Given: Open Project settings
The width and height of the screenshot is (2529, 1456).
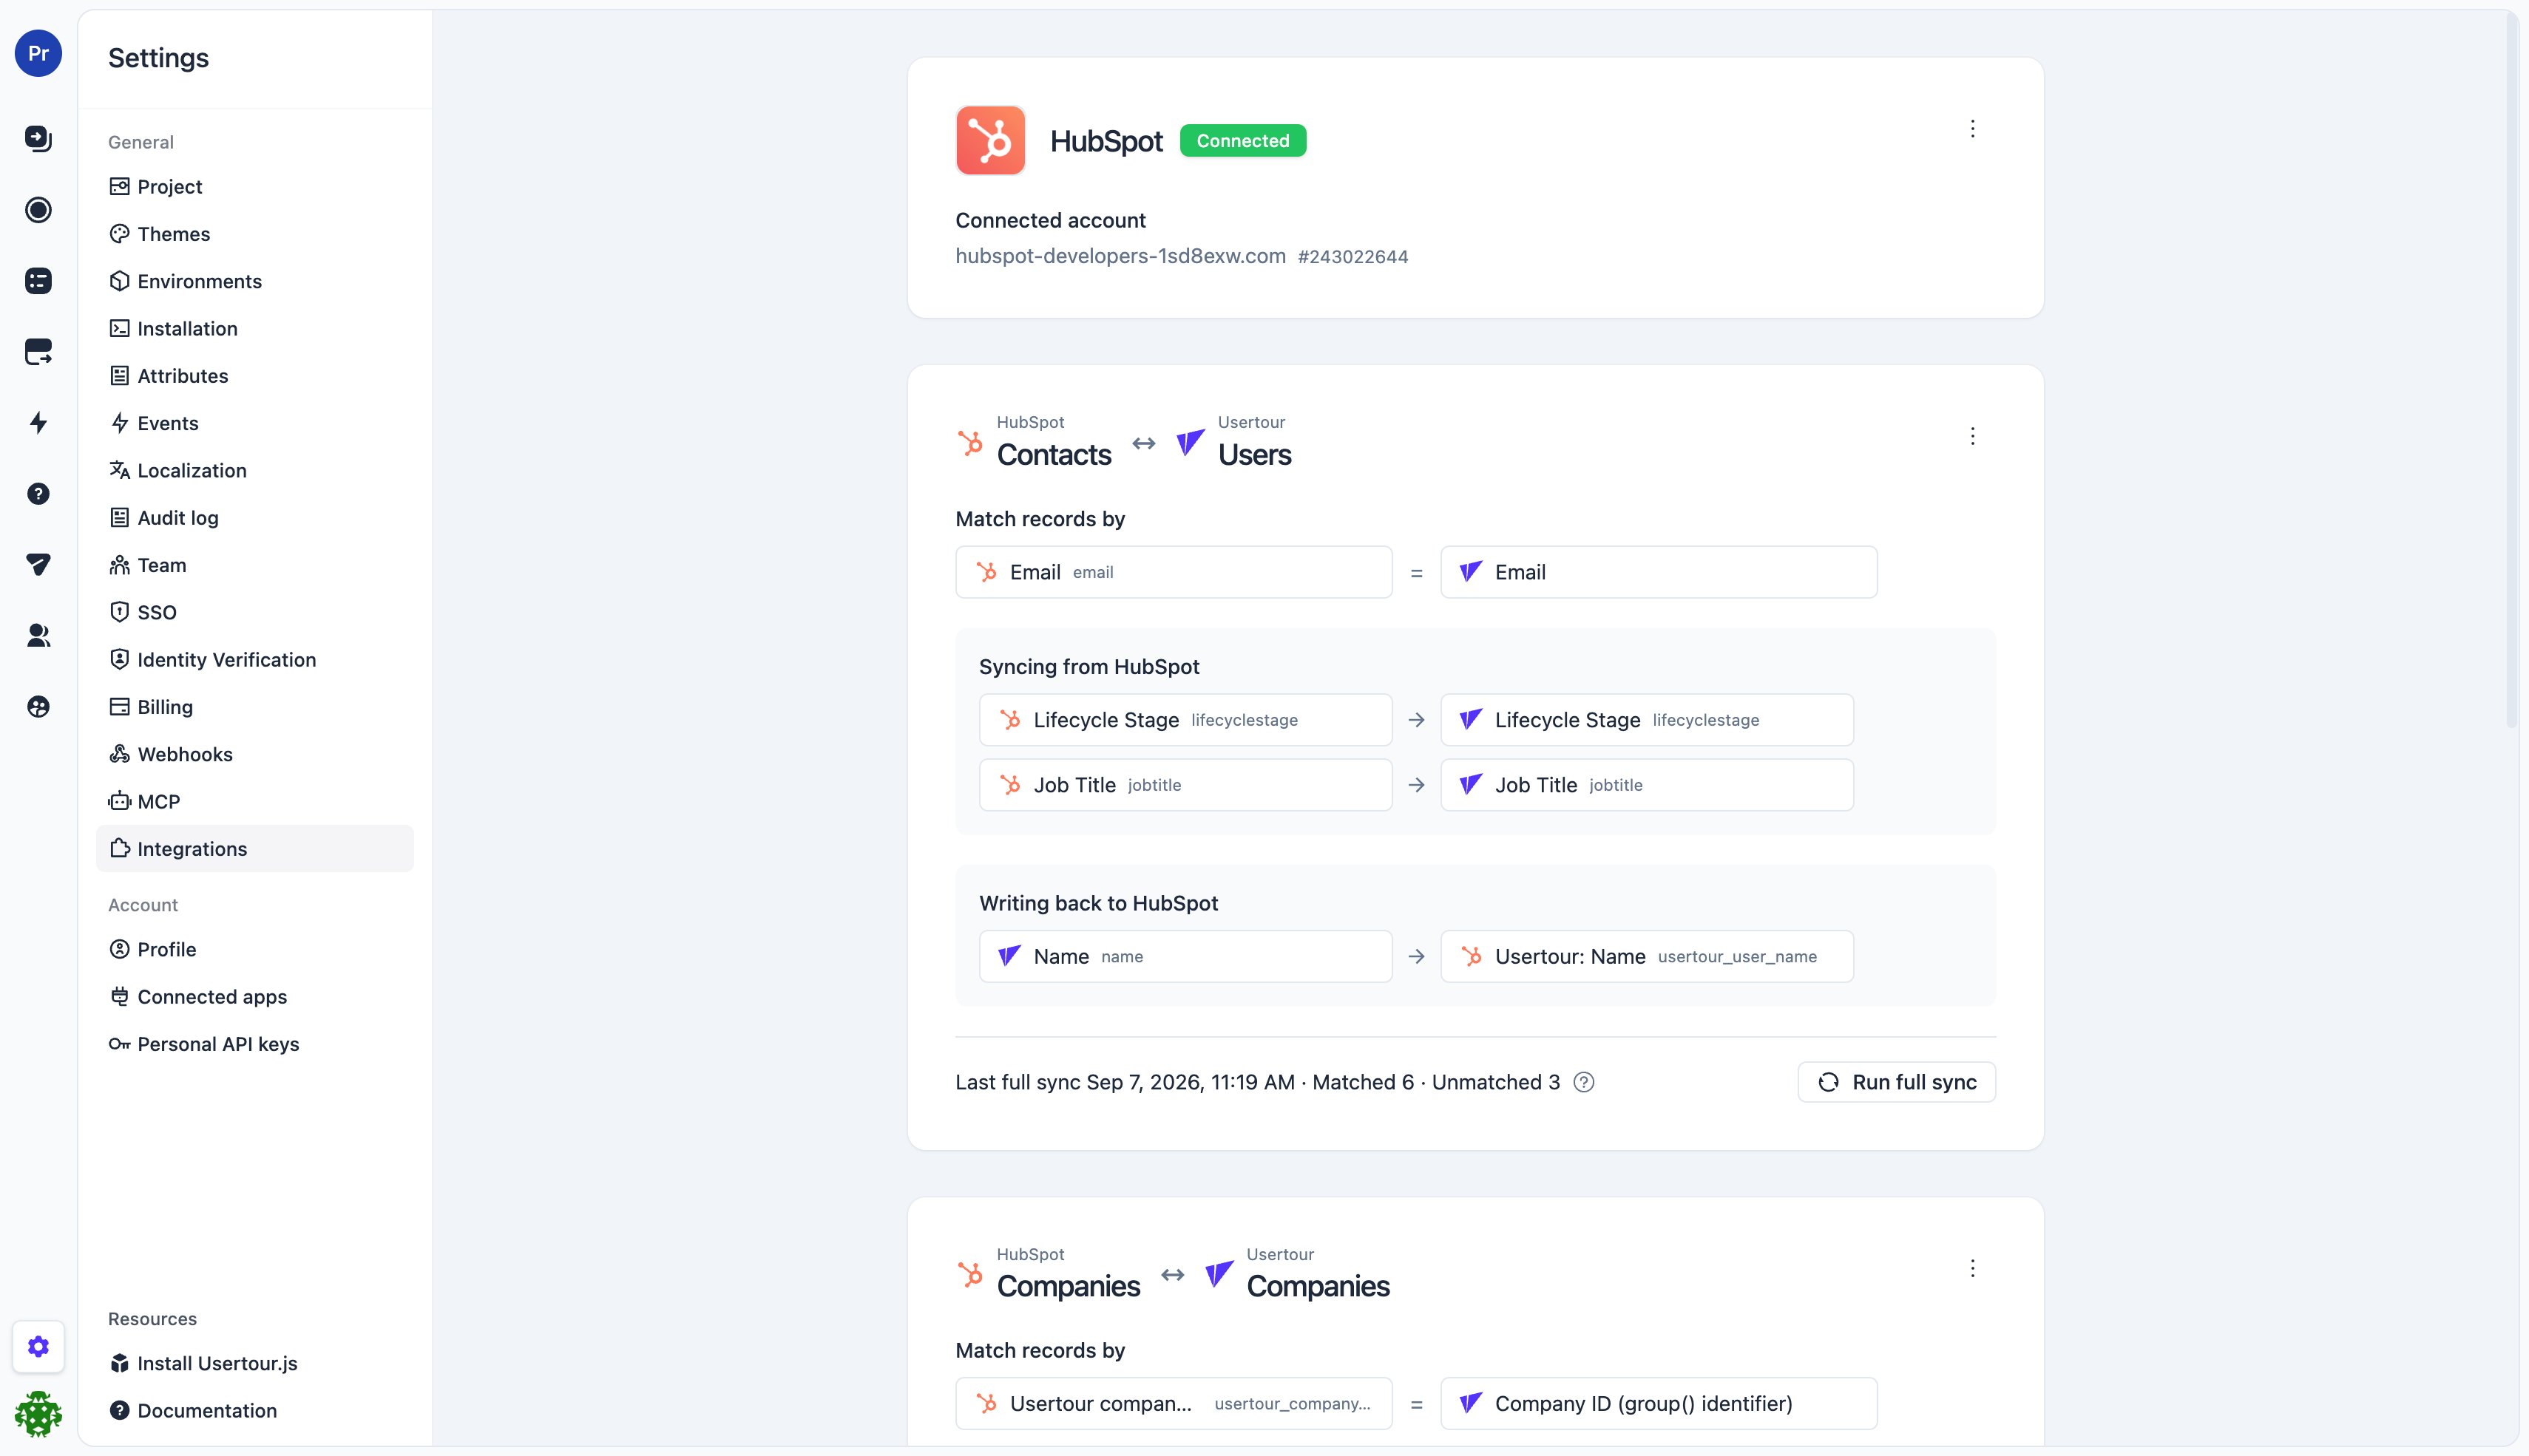Looking at the screenshot, I should tap(254, 186).
